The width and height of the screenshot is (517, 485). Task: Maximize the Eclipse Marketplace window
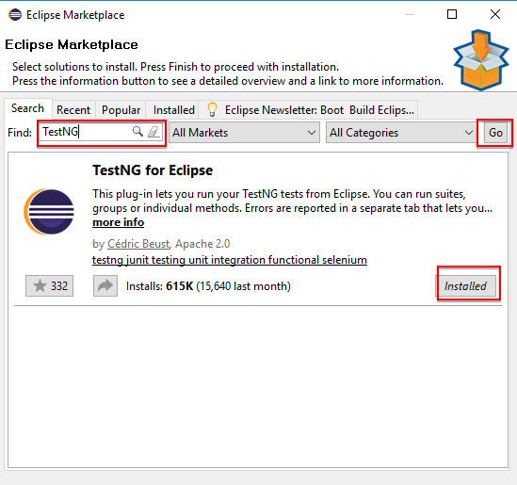click(452, 14)
